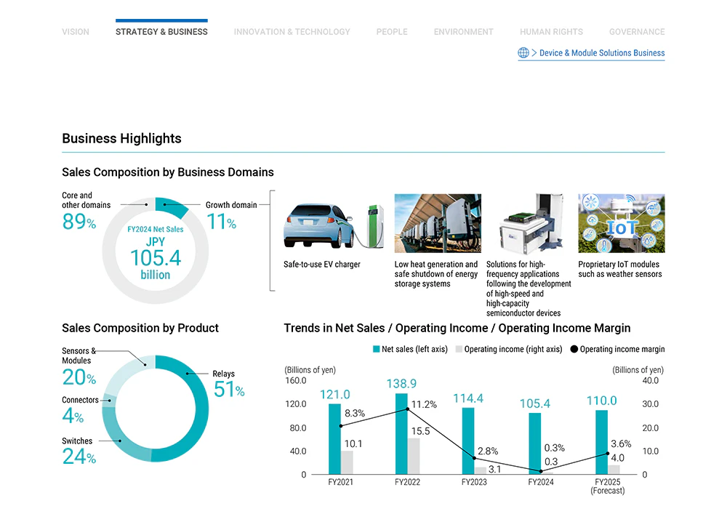Click the high-frequency semiconductor device image
The width and height of the screenshot is (727, 514).
pyautogui.click(x=529, y=223)
